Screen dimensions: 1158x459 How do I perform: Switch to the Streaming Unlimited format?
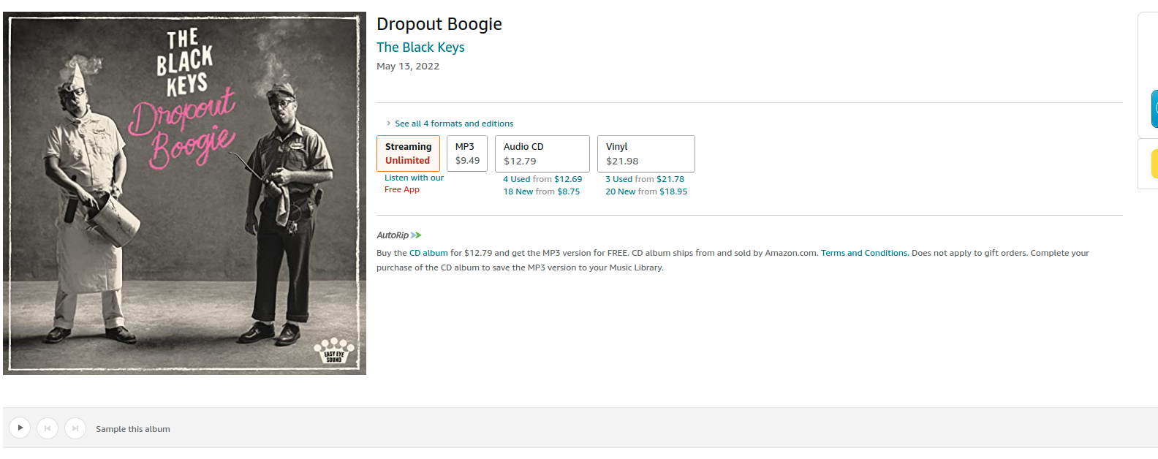(408, 153)
